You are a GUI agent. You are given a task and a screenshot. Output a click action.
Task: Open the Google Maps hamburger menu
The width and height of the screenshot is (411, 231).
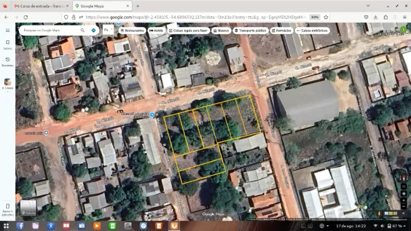coord(8,30)
